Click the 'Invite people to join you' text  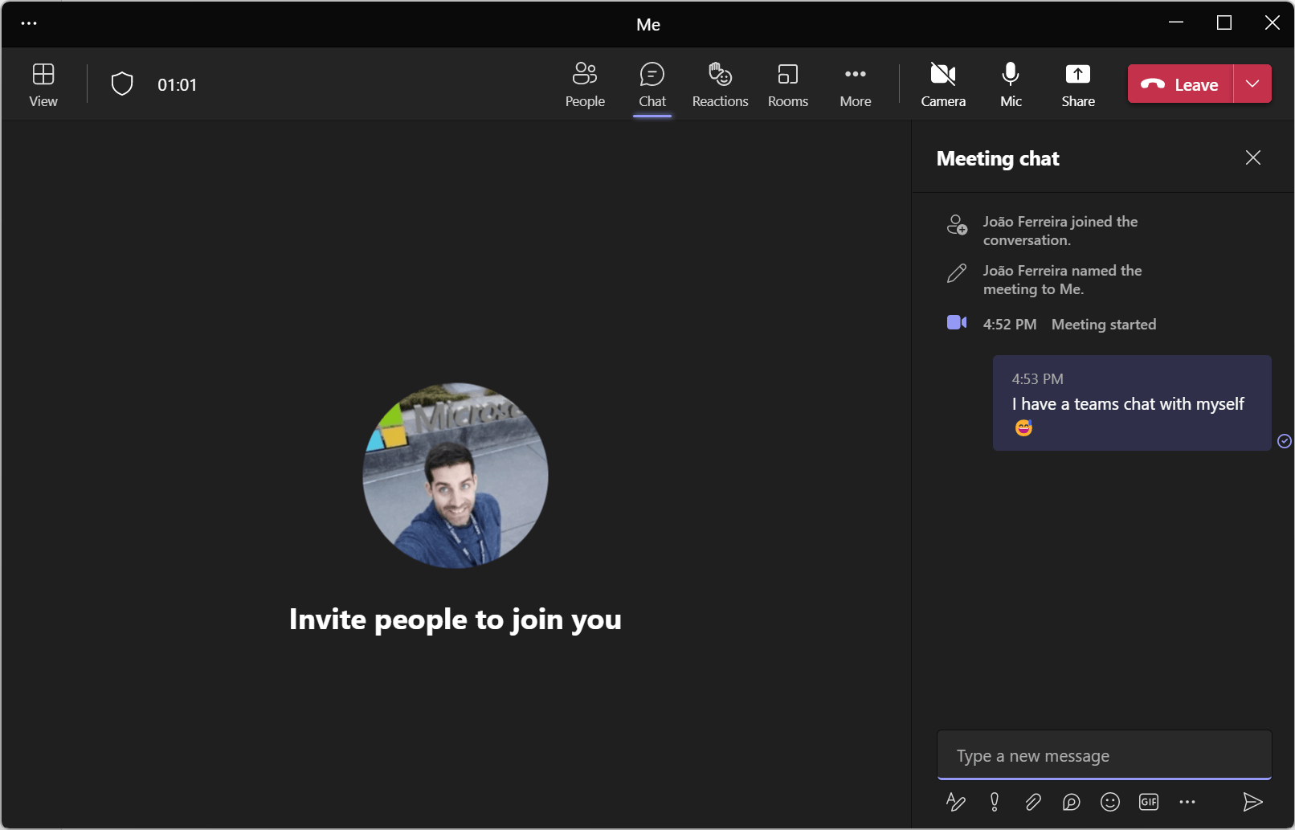click(455, 619)
